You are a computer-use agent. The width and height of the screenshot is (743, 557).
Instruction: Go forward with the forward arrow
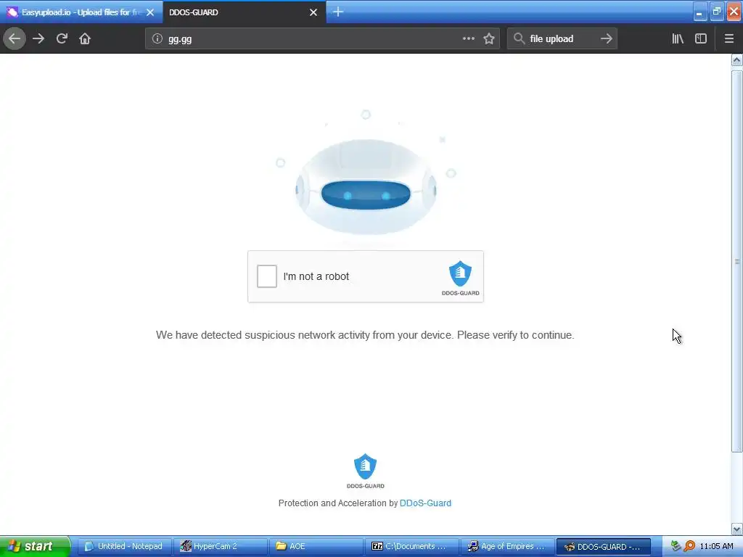[38, 38]
